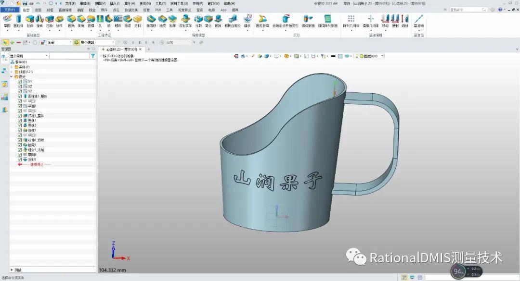Image resolution: width=520 pixels, height=281 pixels.
Task: Select the 圆柱体 cylinder tool
Action: [18, 21]
